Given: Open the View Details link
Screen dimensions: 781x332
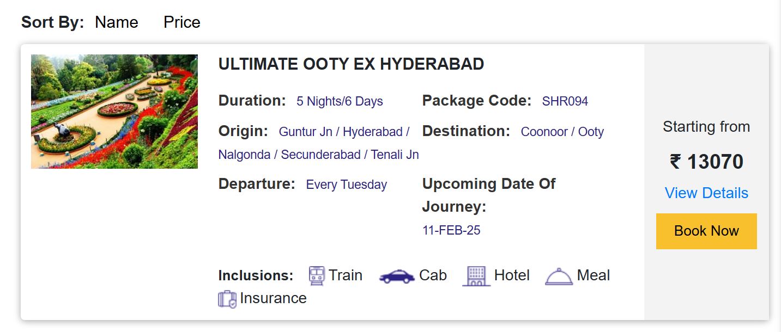Looking at the screenshot, I should pos(706,193).
